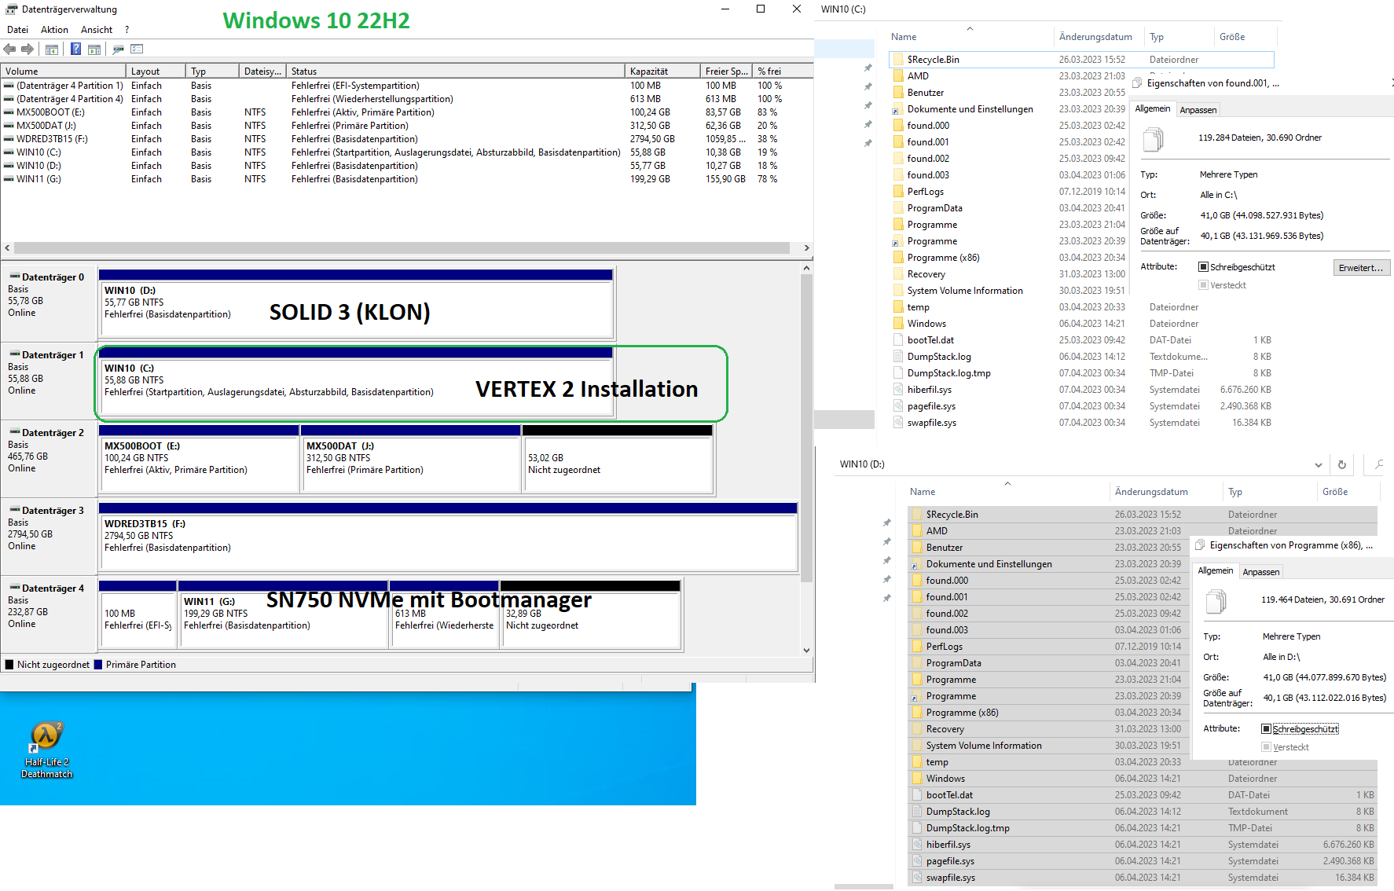Click temp folder icon in WIN10 (D:) window
Image resolution: width=1394 pixels, height=891 pixels.
point(917,762)
